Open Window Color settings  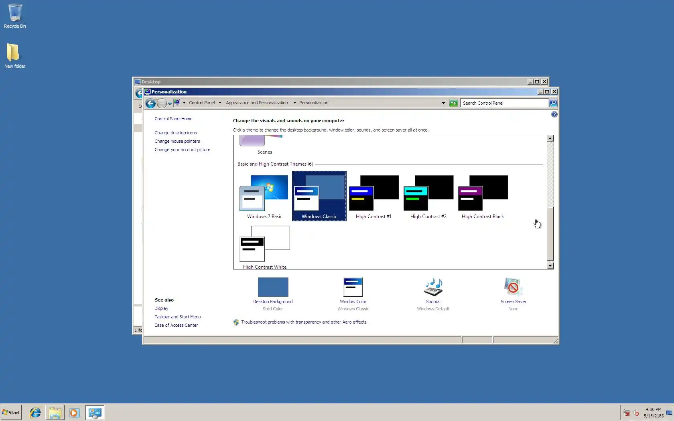(x=353, y=294)
